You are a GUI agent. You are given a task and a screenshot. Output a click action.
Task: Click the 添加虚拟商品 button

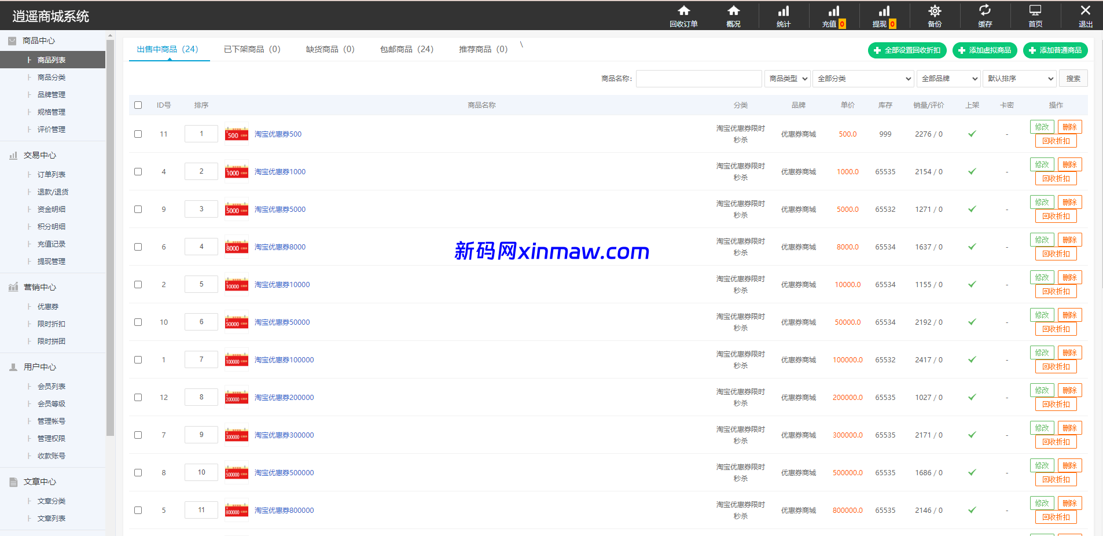coord(984,50)
